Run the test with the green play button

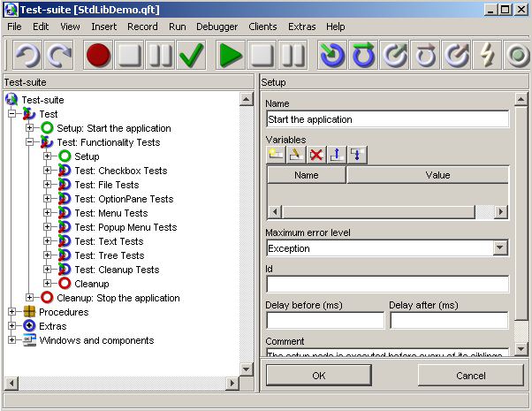pyautogui.click(x=231, y=56)
